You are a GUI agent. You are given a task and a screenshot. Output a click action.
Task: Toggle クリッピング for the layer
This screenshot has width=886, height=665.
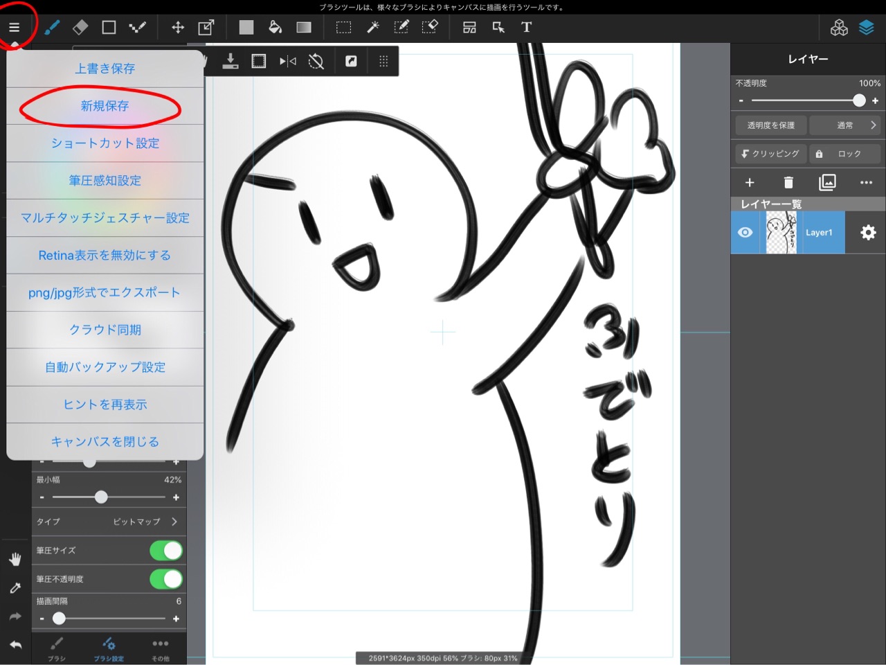tap(771, 154)
